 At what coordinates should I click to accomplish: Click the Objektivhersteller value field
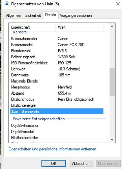(x=80, y=126)
